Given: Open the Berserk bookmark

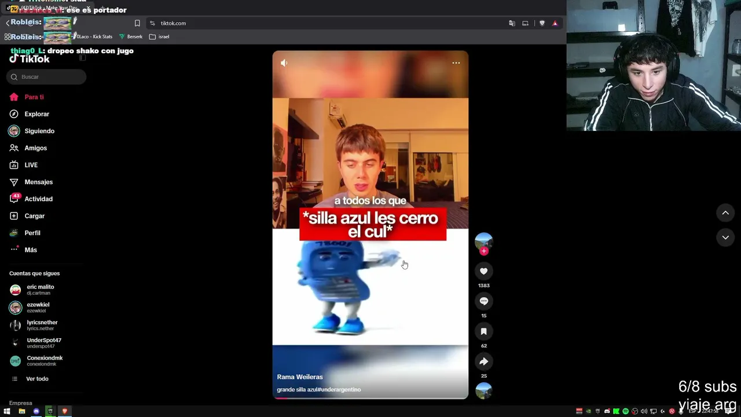Looking at the screenshot, I should [x=131, y=36].
